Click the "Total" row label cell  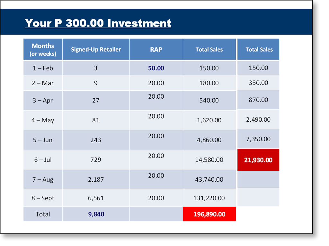[x=43, y=214]
